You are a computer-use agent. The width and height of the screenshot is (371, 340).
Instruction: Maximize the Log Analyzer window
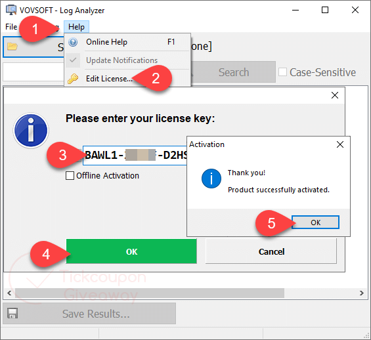point(325,10)
